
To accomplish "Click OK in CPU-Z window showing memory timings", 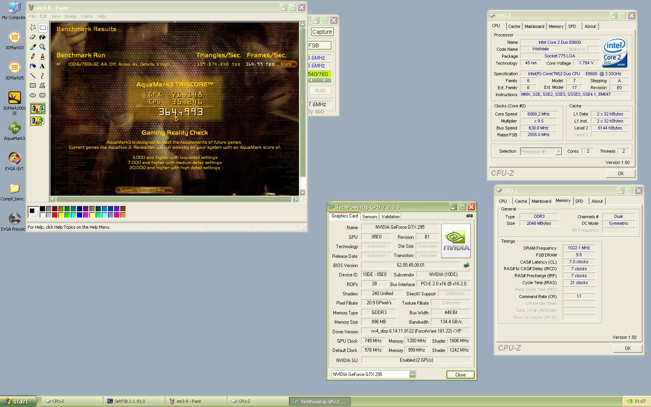I will pyautogui.click(x=628, y=348).
